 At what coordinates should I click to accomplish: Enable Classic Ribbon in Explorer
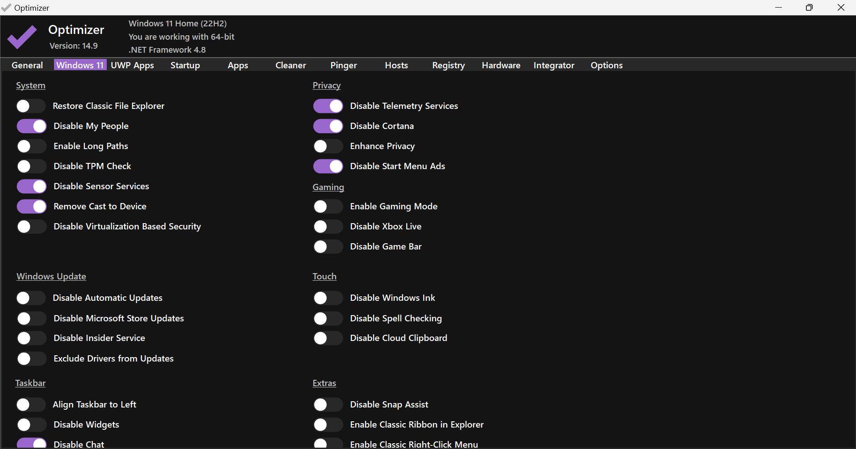pyautogui.click(x=328, y=424)
